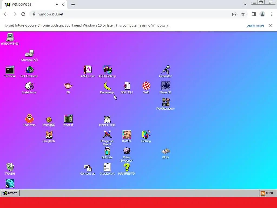This screenshot has height=208, width=277.
Task: Launch the Recorder microphone icon
Action: pyautogui.click(x=166, y=70)
